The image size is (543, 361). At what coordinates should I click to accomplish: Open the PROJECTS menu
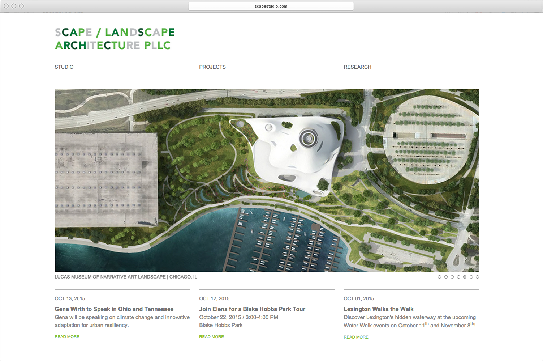pos(212,67)
